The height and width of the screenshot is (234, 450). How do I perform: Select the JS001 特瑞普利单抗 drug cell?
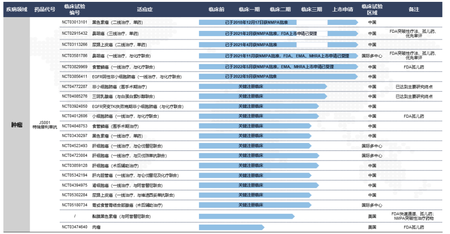(44, 125)
